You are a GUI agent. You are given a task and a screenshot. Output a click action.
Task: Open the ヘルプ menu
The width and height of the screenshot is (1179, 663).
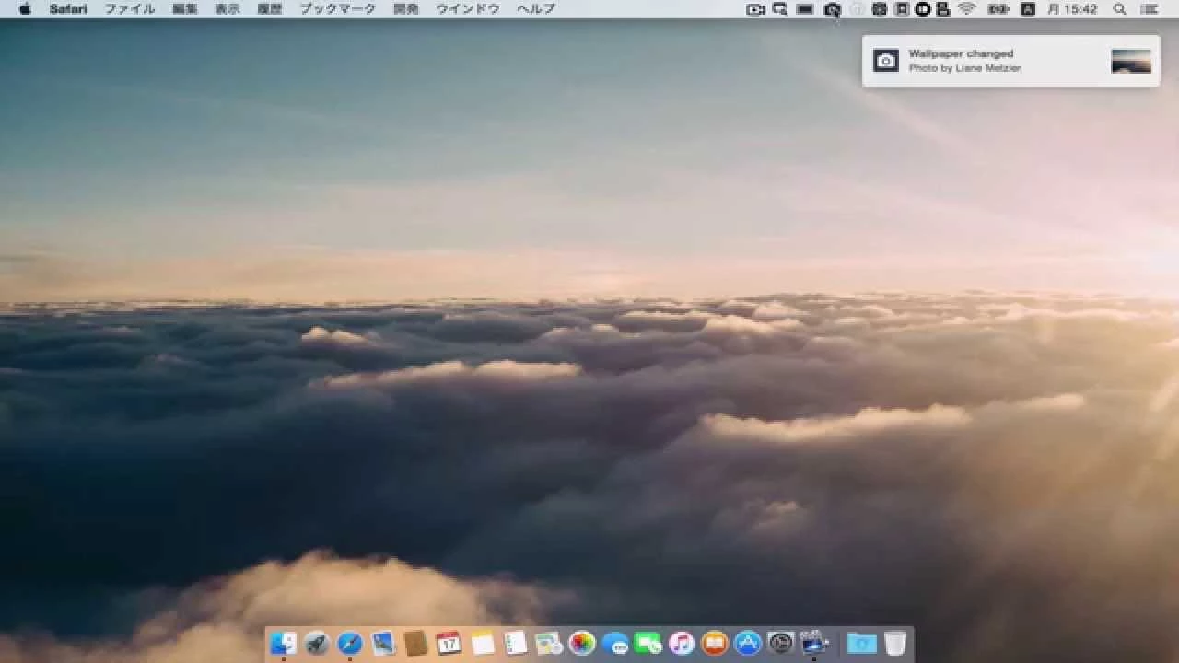click(536, 9)
